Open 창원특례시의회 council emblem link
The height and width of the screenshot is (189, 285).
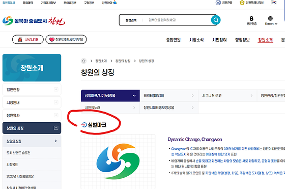[x=251, y=3]
